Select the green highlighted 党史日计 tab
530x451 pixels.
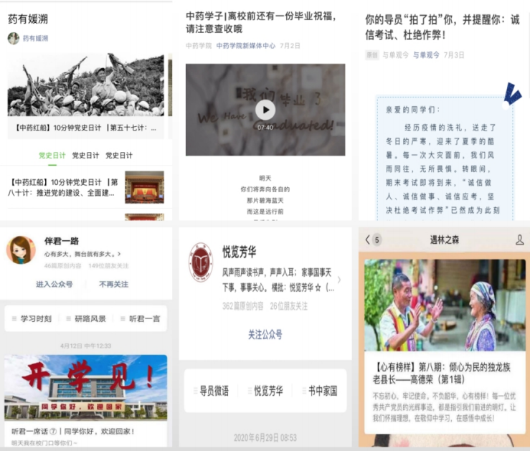pos(52,155)
